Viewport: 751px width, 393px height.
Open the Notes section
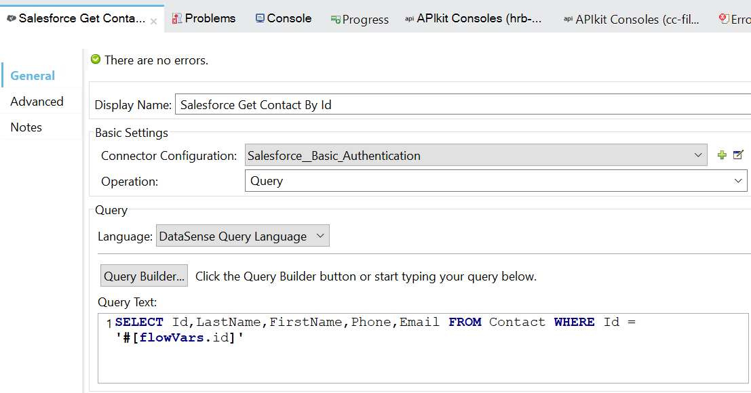26,127
